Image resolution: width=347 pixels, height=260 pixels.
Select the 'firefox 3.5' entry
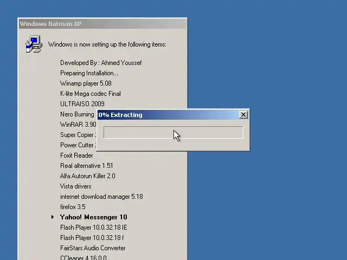tap(73, 207)
